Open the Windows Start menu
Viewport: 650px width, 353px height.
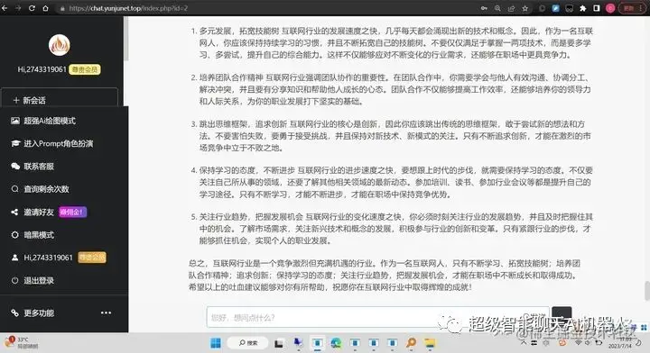(x=216, y=343)
